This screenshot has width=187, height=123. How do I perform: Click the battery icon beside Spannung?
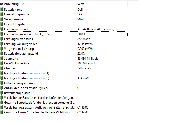(2, 59)
